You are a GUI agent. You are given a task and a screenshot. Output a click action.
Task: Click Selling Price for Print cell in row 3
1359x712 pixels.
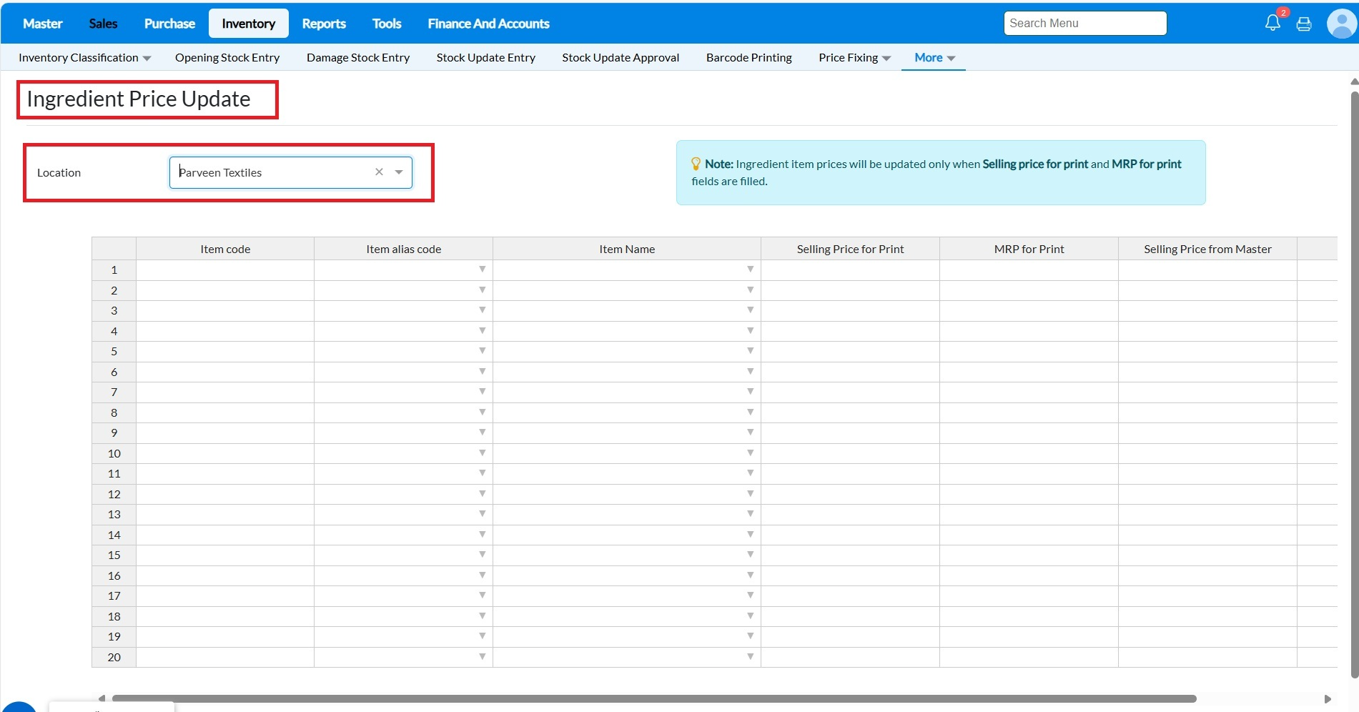coord(849,310)
